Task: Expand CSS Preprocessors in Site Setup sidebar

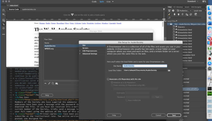Action: (80, 51)
